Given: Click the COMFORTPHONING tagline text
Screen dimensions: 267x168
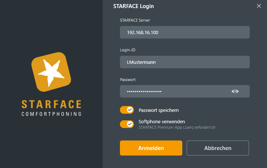Looking at the screenshot, I should tap(51, 114).
